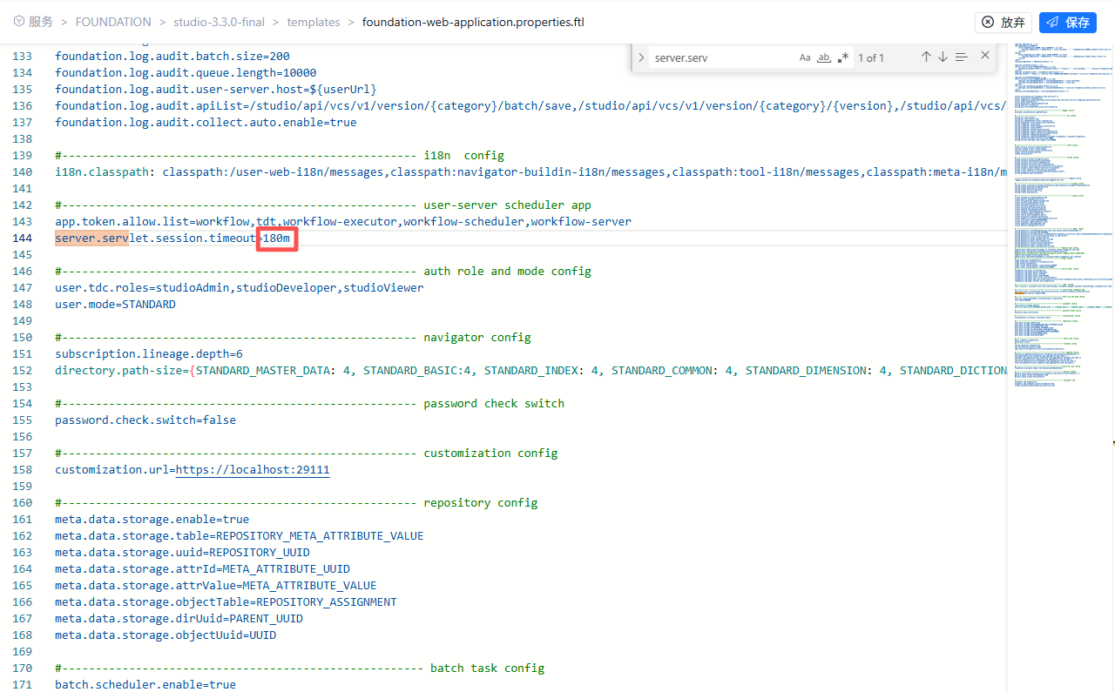The height and width of the screenshot is (692, 1115).
Task: Click the '1 of 1' match count
Action: [x=871, y=57]
